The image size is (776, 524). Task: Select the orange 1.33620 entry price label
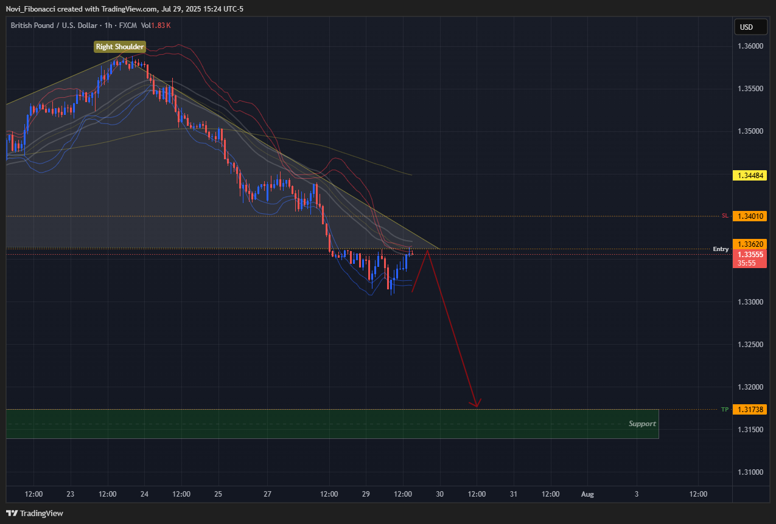pos(750,244)
